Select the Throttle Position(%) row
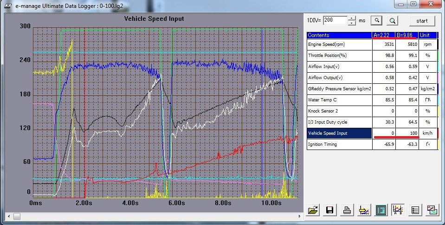The image size is (445, 225). pos(372,56)
